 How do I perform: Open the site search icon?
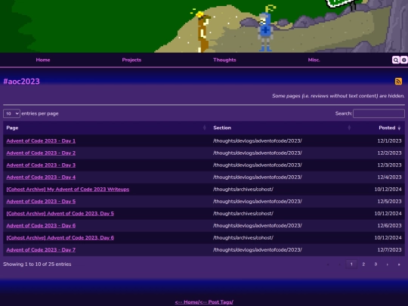click(396, 60)
